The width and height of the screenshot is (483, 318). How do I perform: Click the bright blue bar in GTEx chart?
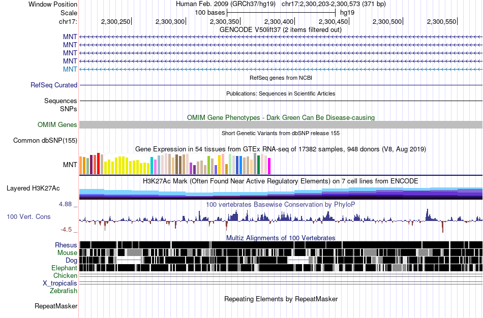[x=241, y=165]
